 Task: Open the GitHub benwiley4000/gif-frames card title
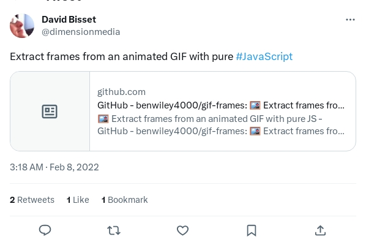pyautogui.click(x=221, y=105)
